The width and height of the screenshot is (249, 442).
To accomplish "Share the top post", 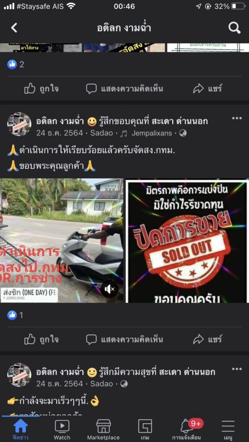I will [x=207, y=89].
